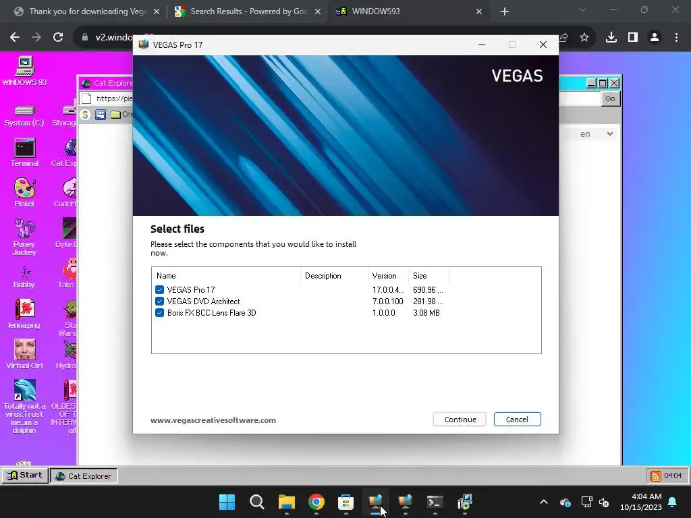
Task: Open Chrome downloads icon
Action: pos(611,38)
